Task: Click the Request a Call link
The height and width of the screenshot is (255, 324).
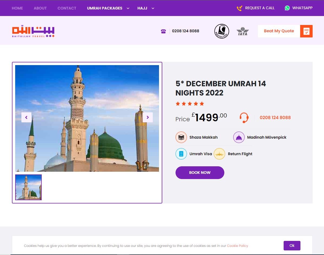Action: (260, 8)
